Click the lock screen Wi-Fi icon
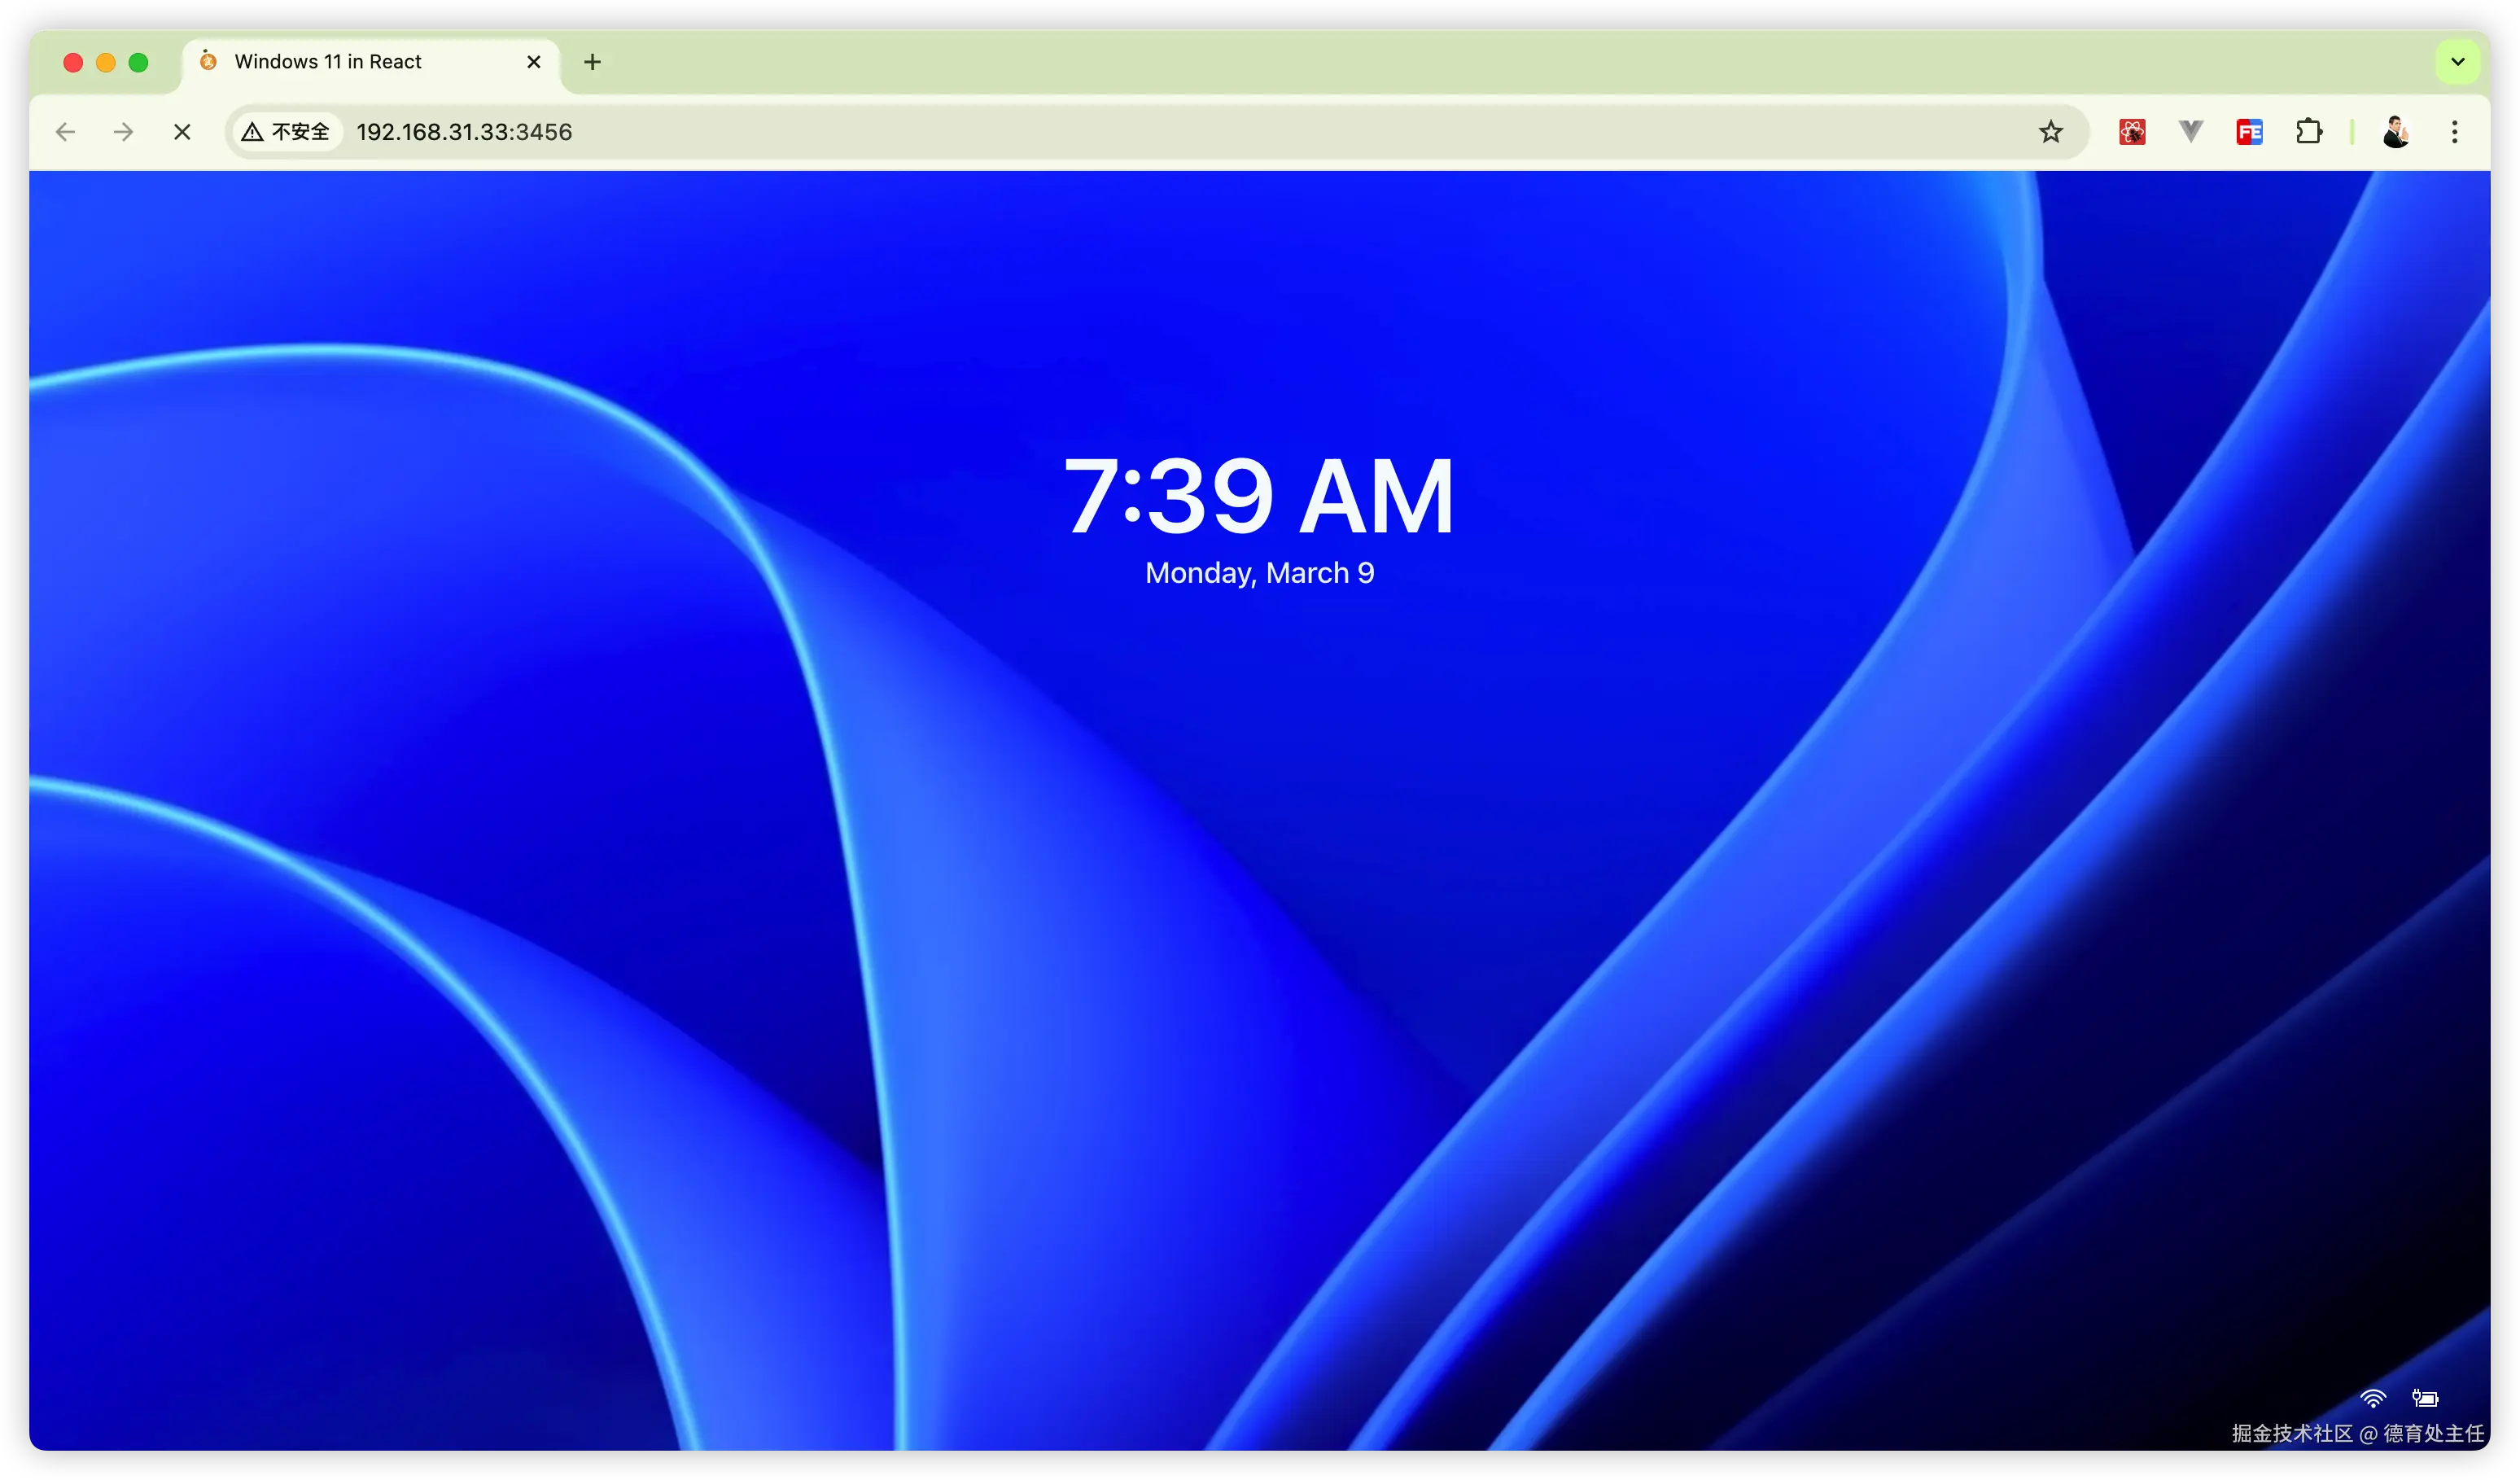Viewport: 2520px width, 1480px height. coord(2373,1398)
